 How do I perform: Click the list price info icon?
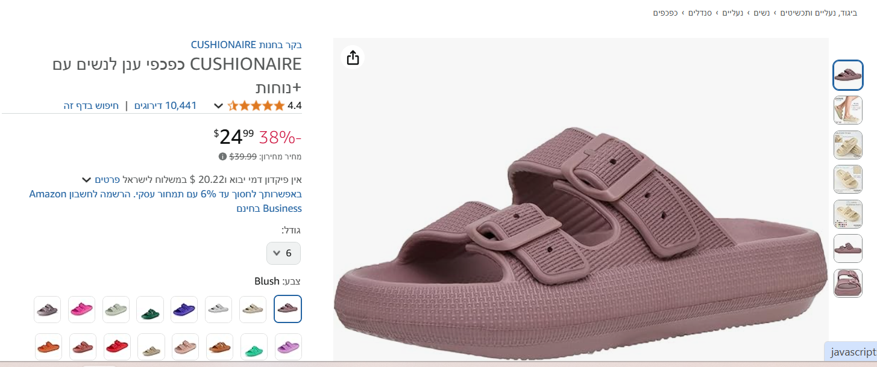[222, 157]
